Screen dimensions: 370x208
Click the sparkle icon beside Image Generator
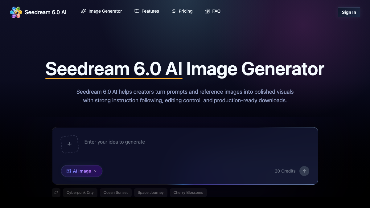84,11
